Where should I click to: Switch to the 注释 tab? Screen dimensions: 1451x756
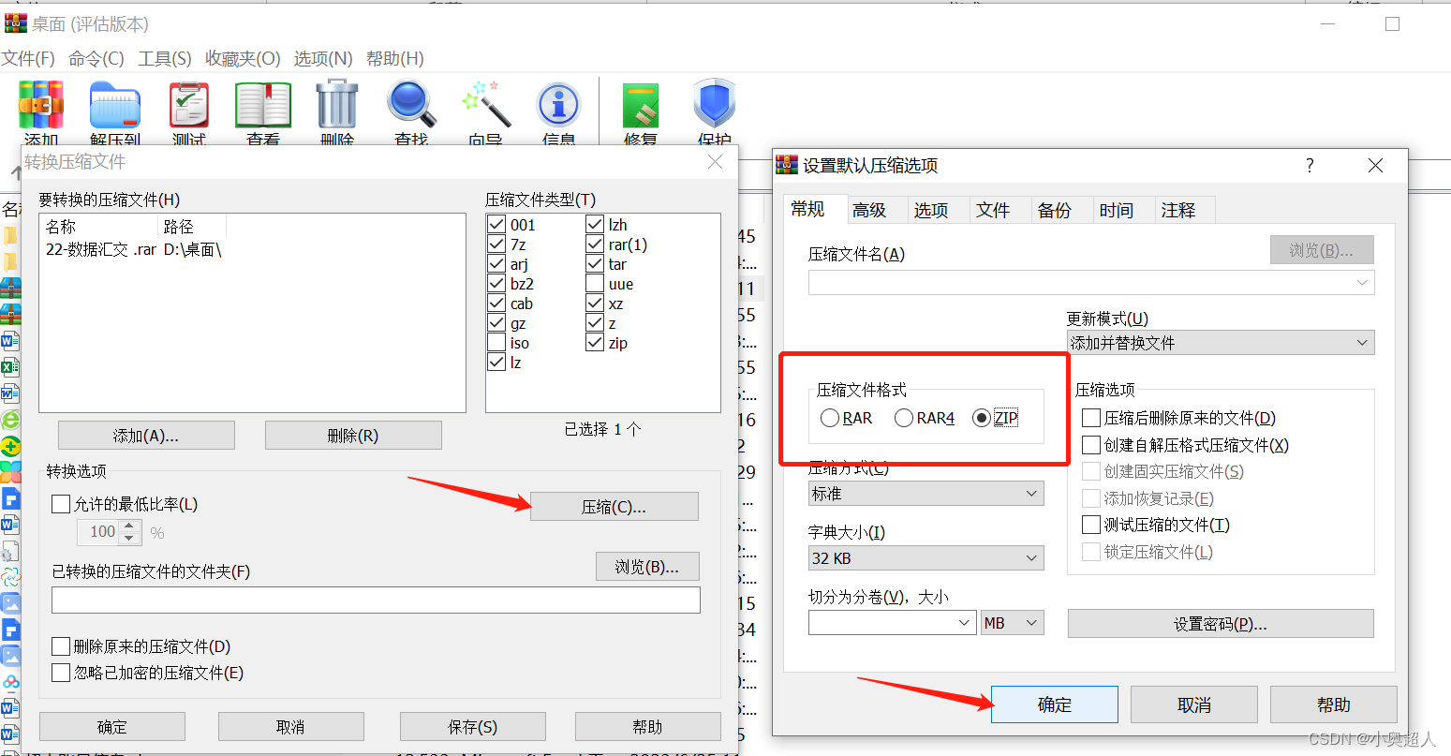(1178, 211)
